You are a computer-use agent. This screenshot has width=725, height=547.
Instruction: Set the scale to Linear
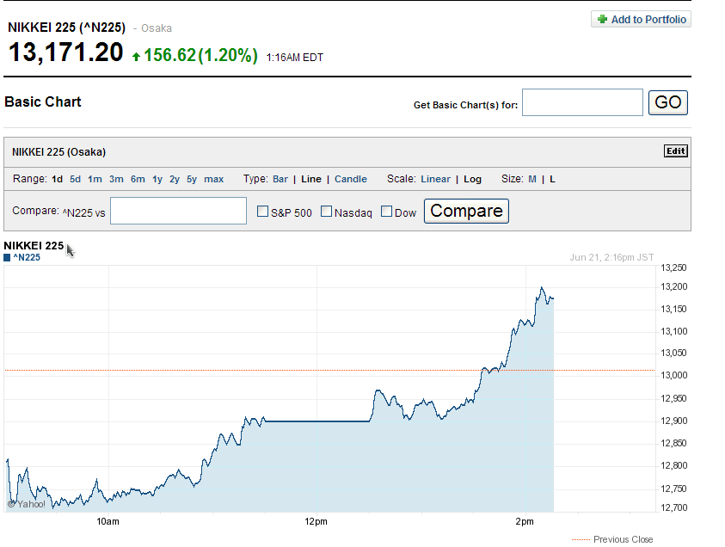click(435, 179)
